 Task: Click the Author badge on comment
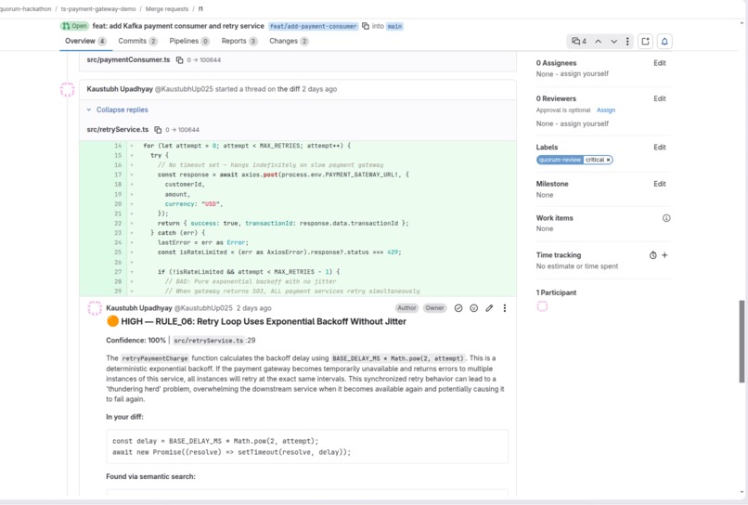406,308
